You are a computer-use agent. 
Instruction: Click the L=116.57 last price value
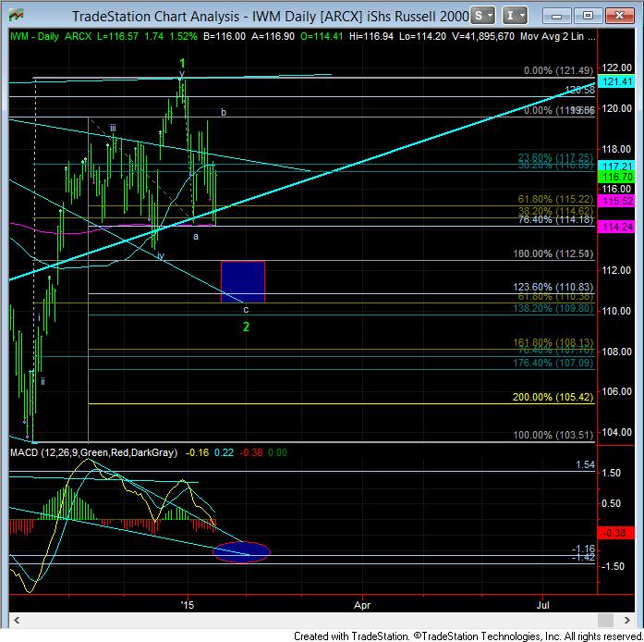tap(118, 36)
